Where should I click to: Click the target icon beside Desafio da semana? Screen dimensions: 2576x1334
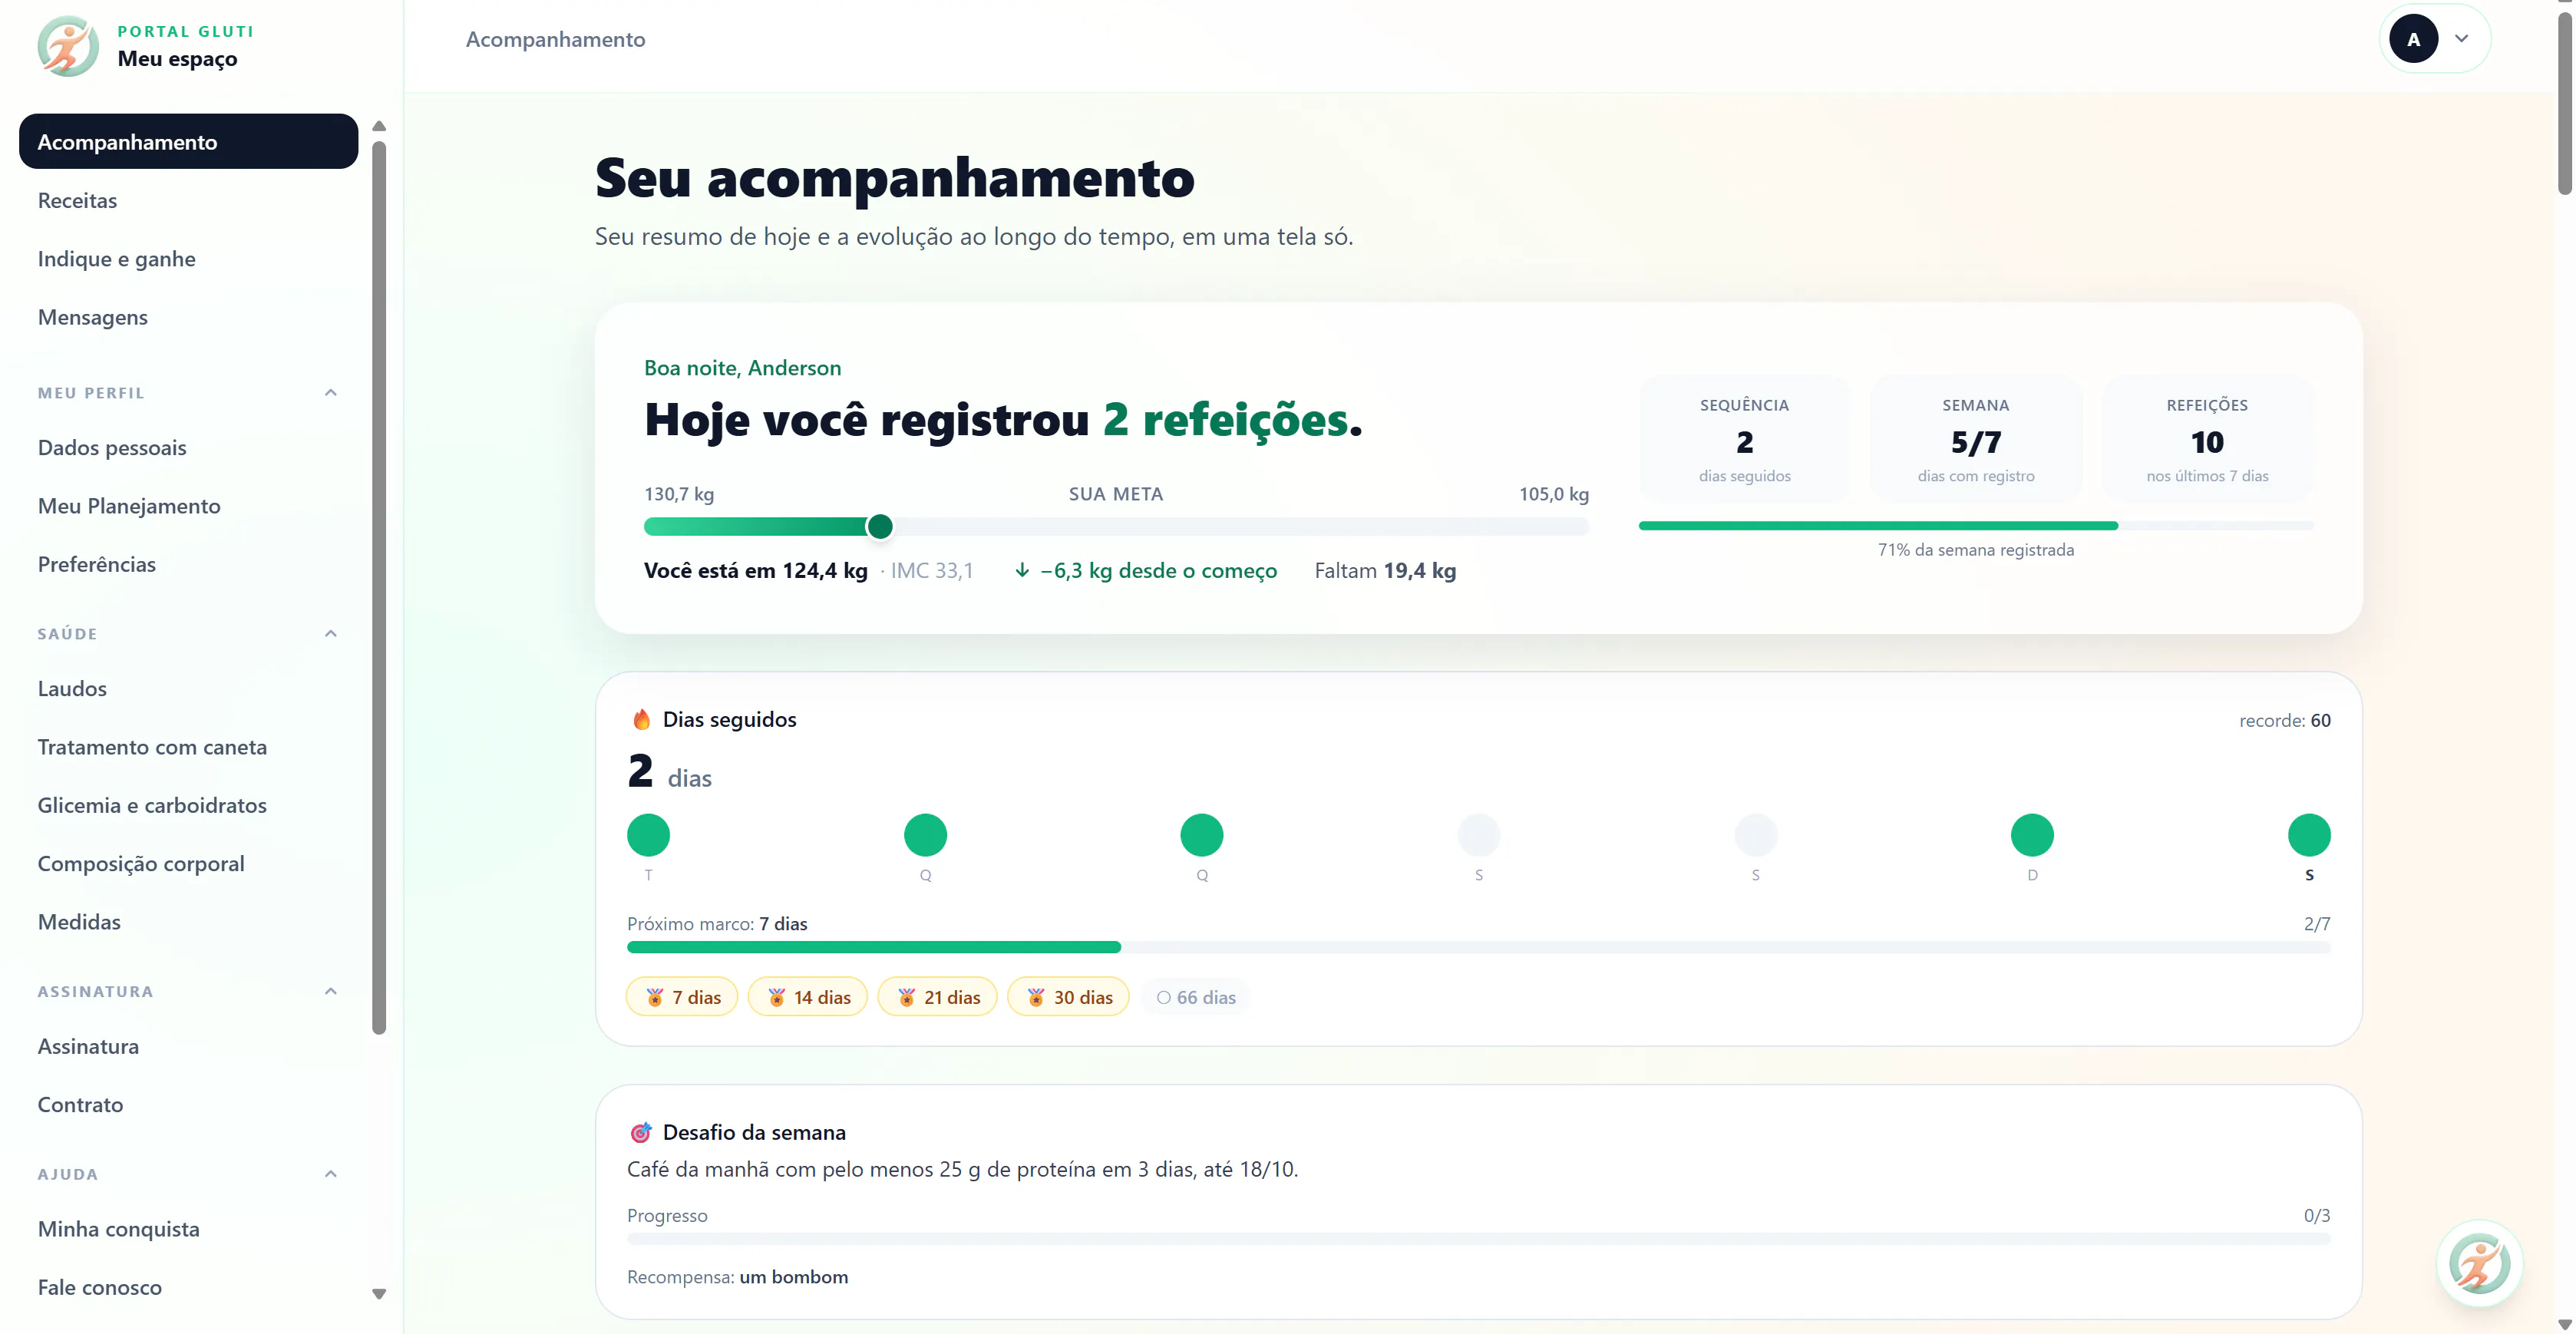pyautogui.click(x=641, y=1132)
